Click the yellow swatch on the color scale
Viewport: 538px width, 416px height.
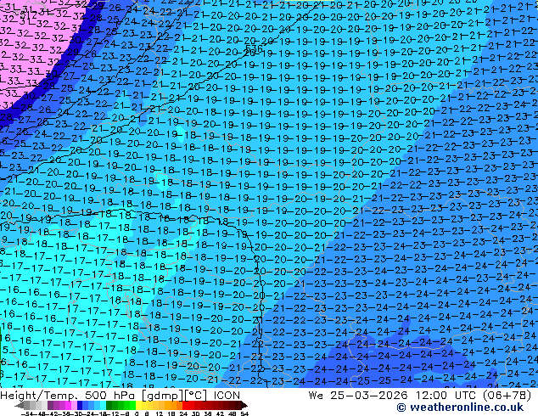(x=139, y=405)
